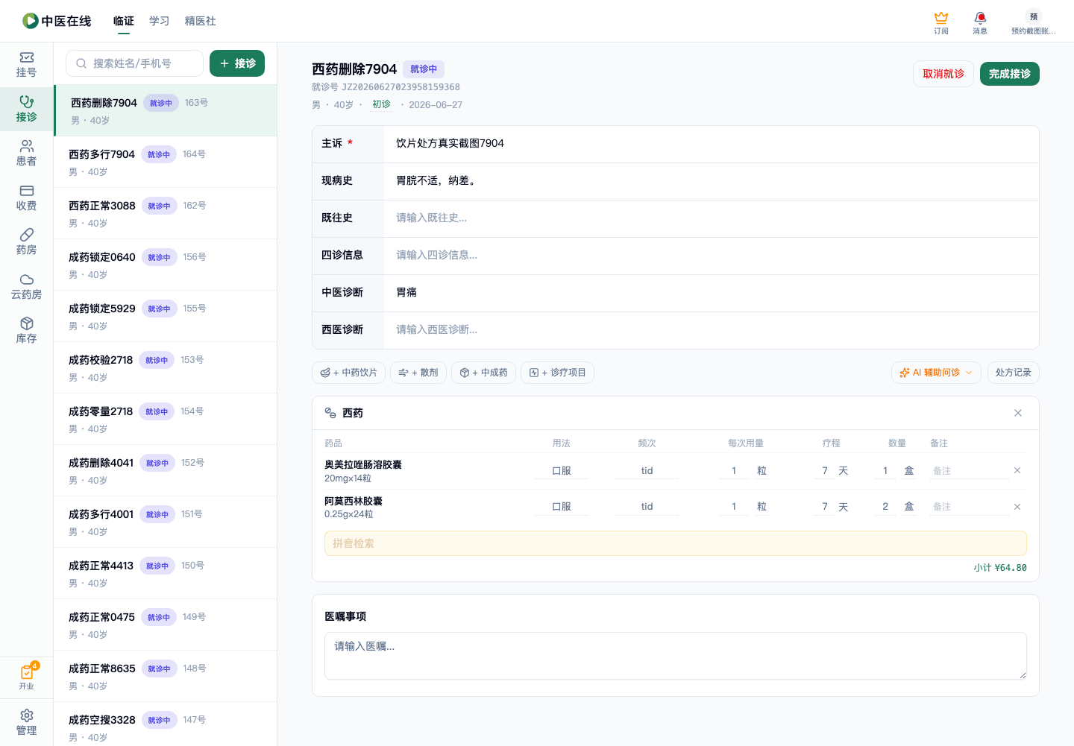Open the 收费 billing sidebar icon
Screen dimensions: 1074x746
[26, 198]
